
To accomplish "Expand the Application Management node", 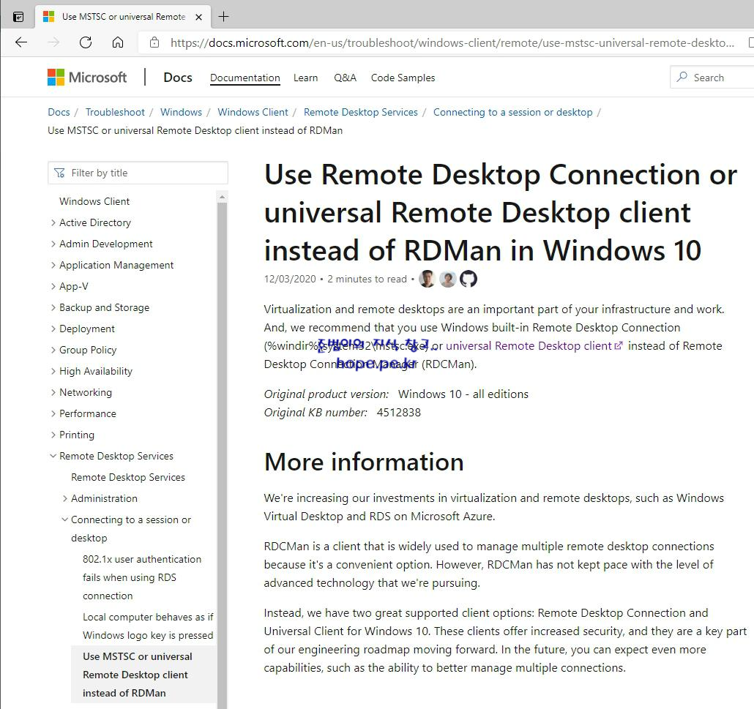I will pyautogui.click(x=53, y=265).
